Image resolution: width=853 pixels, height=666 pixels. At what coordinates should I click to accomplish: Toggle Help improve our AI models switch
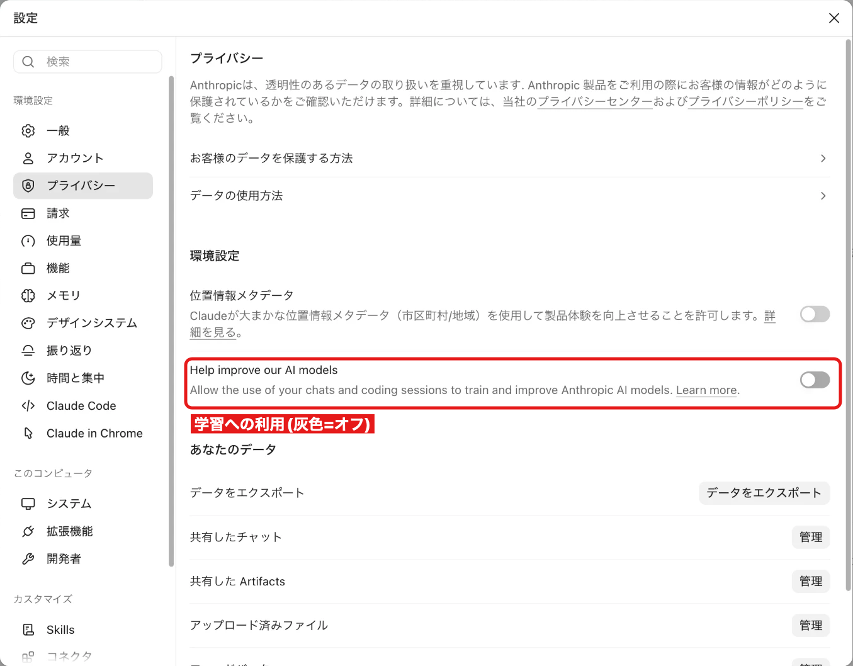coord(815,380)
